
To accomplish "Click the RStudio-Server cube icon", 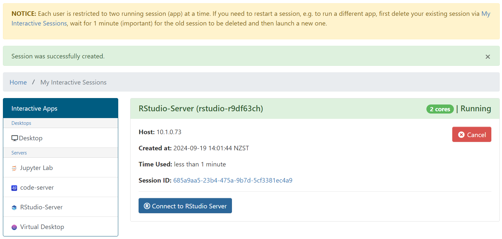I will click(x=14, y=207).
